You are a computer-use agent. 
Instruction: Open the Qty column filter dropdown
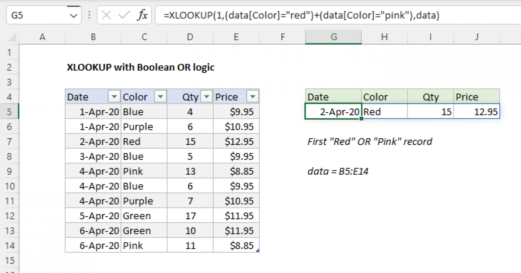(x=207, y=97)
